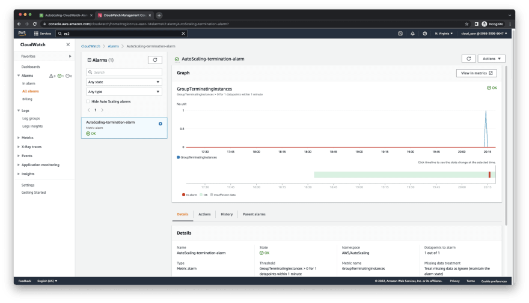Screen dimensions: 529x303
Task: Refresh the Alarms list
Action: 155,60
